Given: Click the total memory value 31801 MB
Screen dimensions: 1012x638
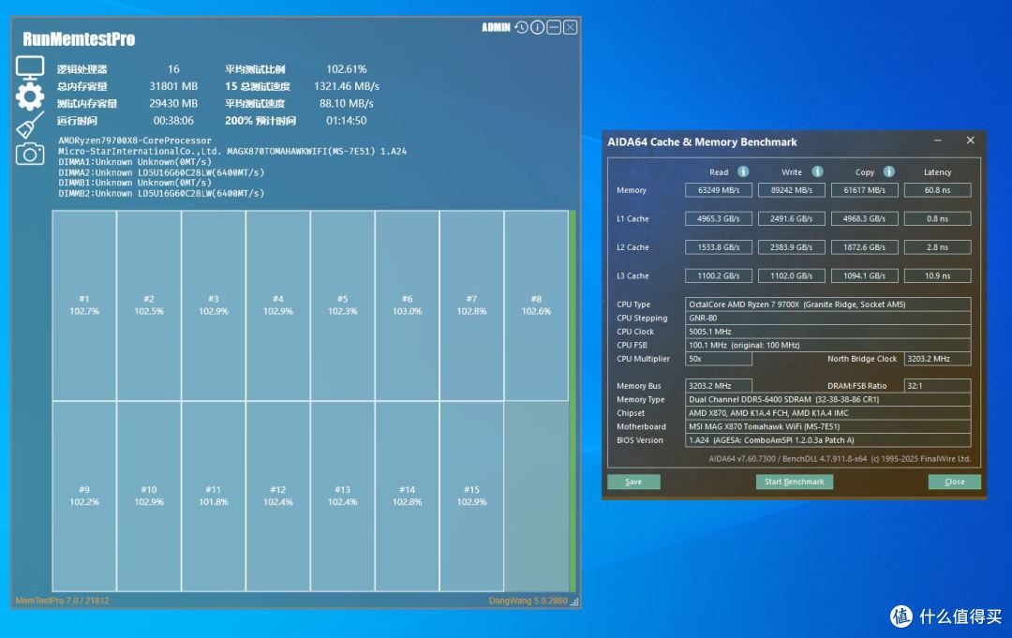Looking at the screenshot, I should point(173,86).
